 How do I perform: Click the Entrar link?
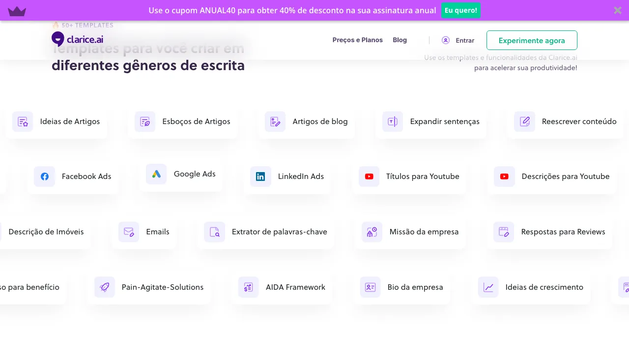pyautogui.click(x=465, y=40)
